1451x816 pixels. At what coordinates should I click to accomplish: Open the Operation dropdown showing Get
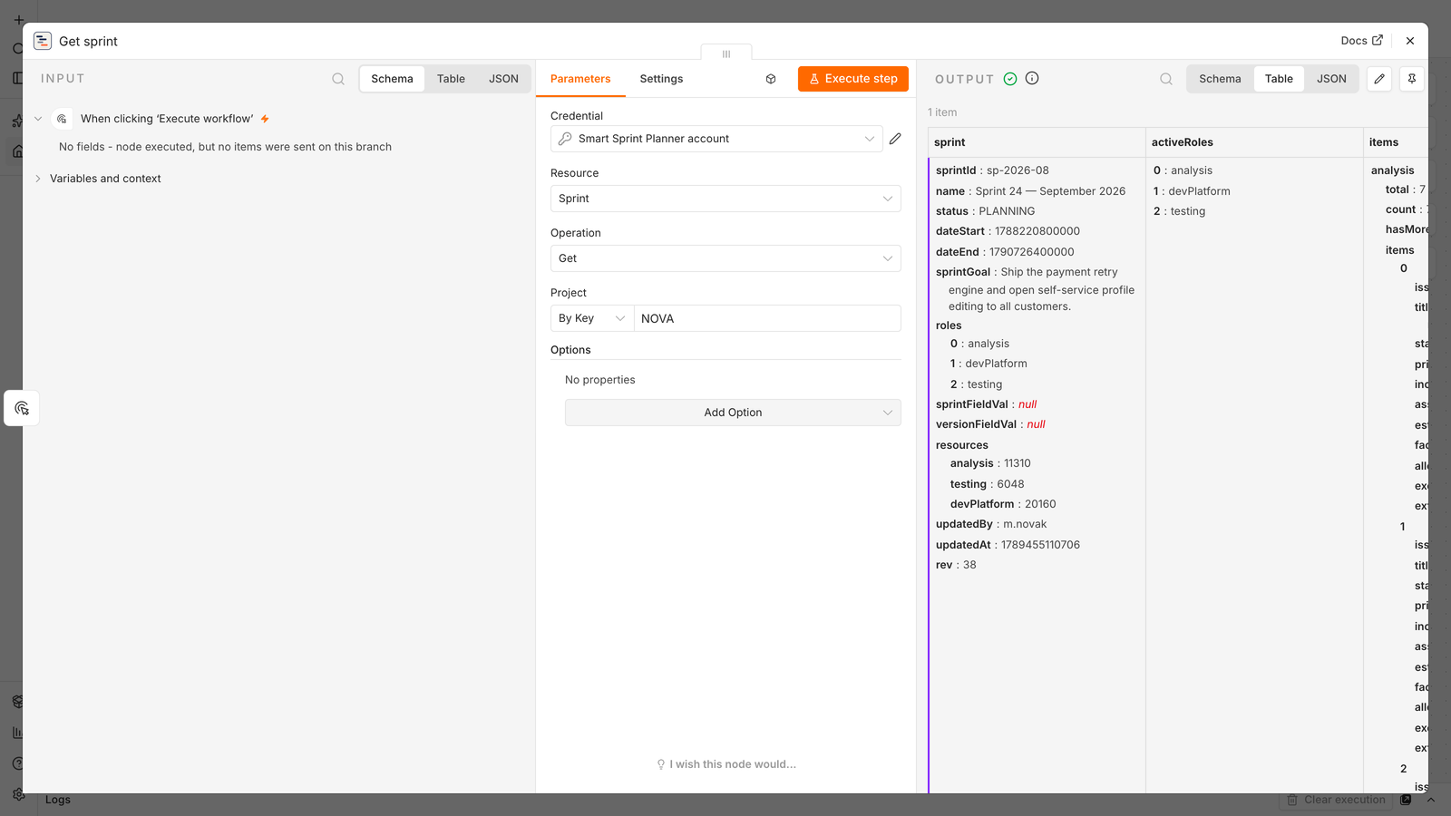point(725,258)
